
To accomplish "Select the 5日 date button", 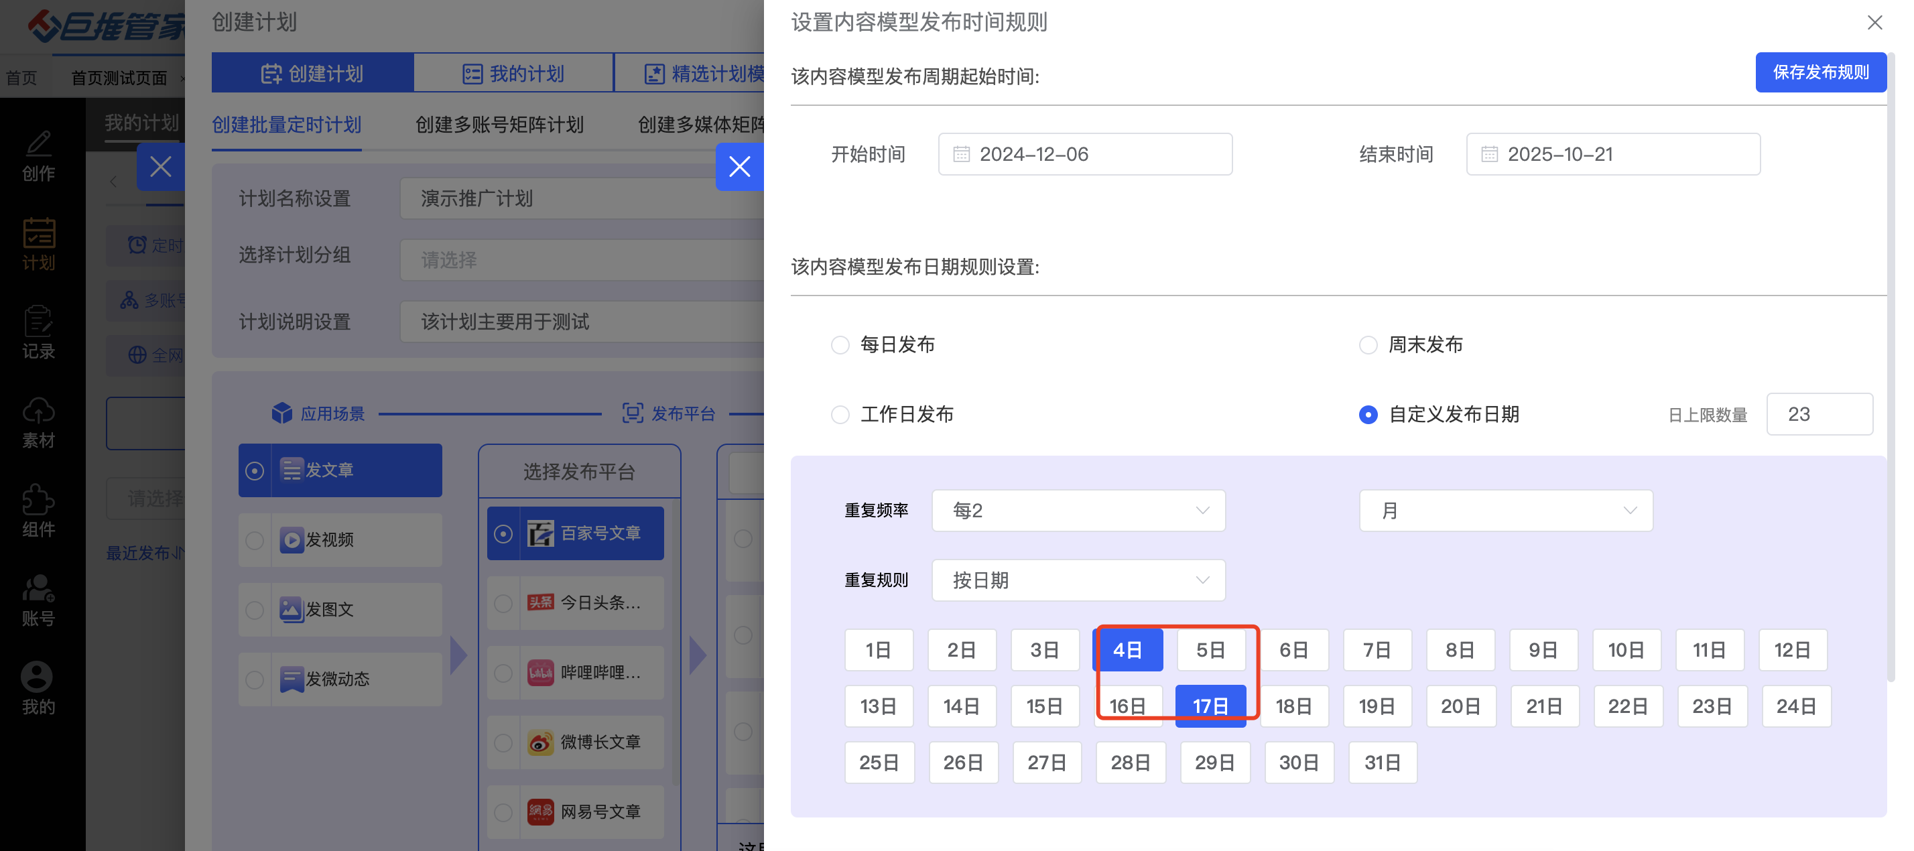I will click(1210, 651).
